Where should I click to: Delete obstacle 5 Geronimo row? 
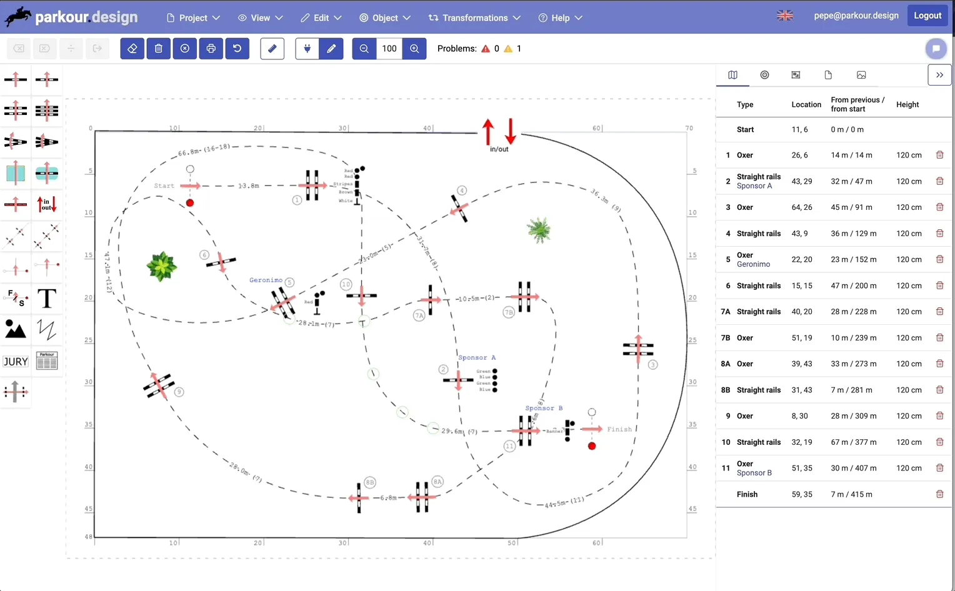[939, 259]
